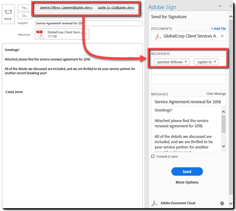Enable the Preview & Send checkbox
236x211 pixels.
(153, 156)
